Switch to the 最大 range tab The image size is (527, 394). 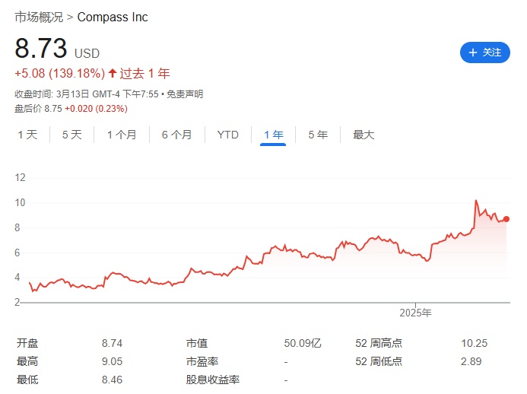click(364, 135)
